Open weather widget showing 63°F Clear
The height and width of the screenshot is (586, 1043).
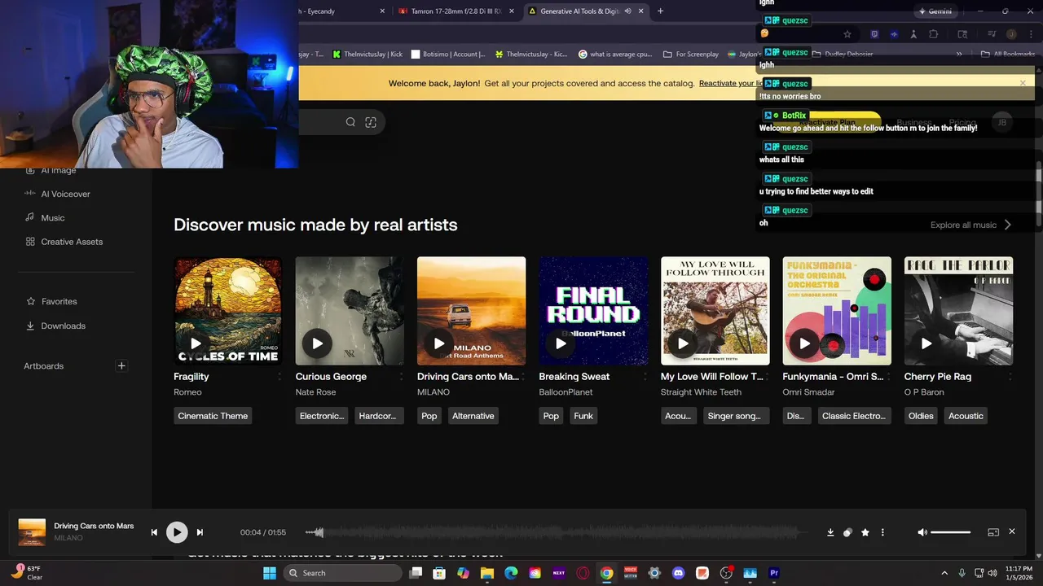27,573
